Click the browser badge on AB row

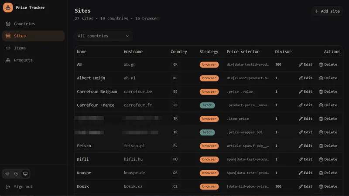point(209,64)
